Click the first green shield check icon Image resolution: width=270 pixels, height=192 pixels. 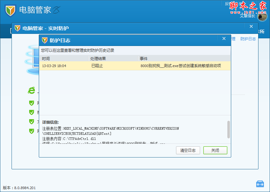click(x=31, y=103)
